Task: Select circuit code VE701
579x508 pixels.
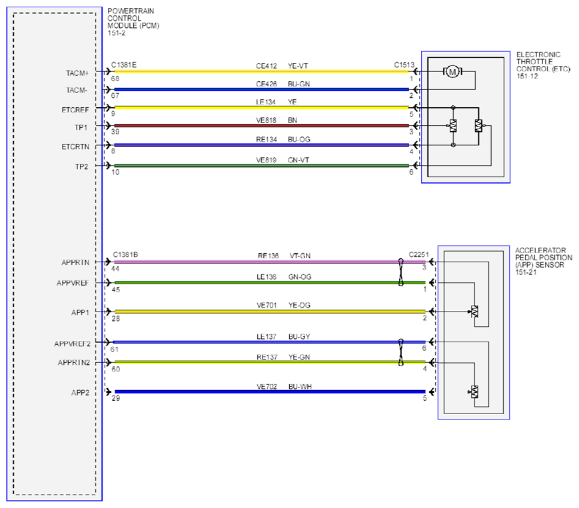Action: click(267, 306)
